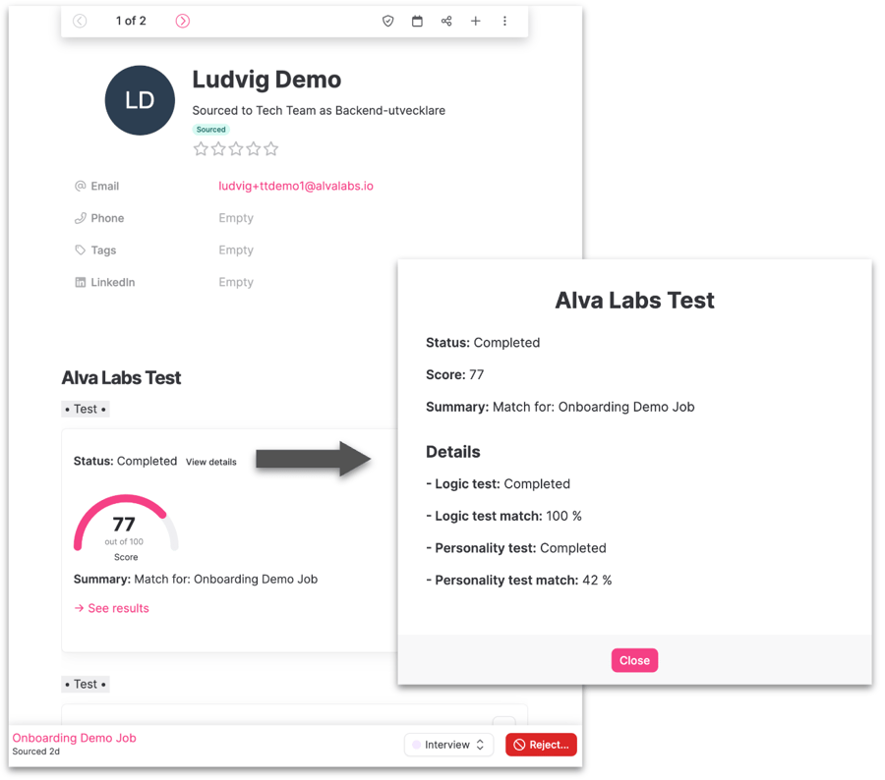Click the first '• Test •' label

pyautogui.click(x=86, y=409)
